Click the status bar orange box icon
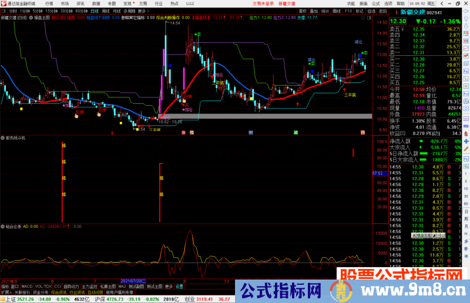The height and width of the screenshot is (303, 470). (x=3, y=299)
